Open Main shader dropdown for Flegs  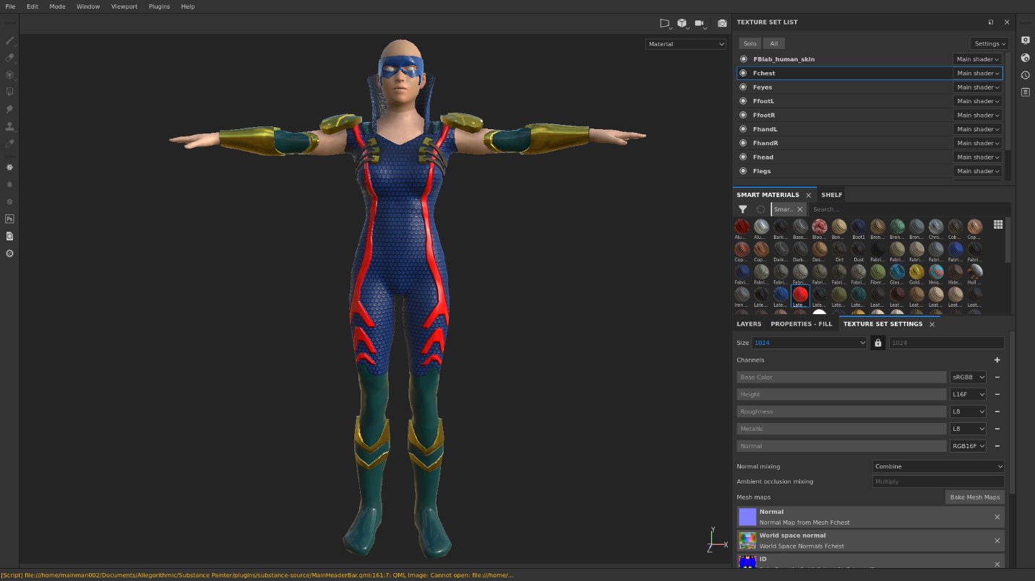[x=977, y=171]
